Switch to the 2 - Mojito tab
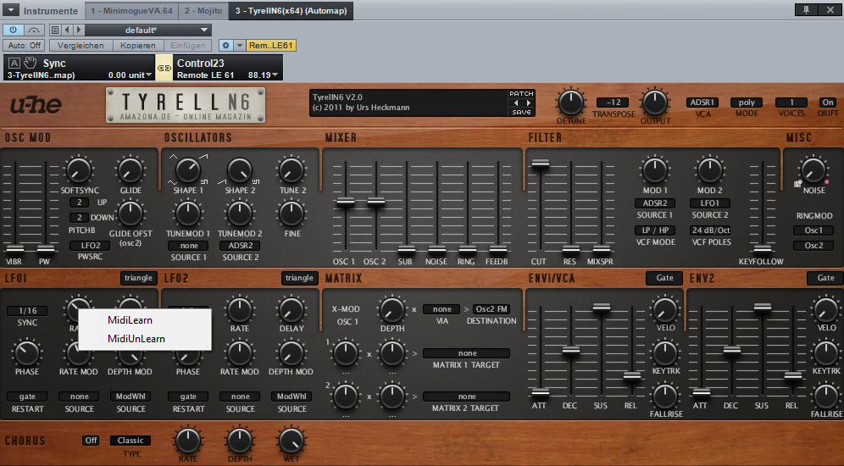The image size is (844, 466). (203, 10)
